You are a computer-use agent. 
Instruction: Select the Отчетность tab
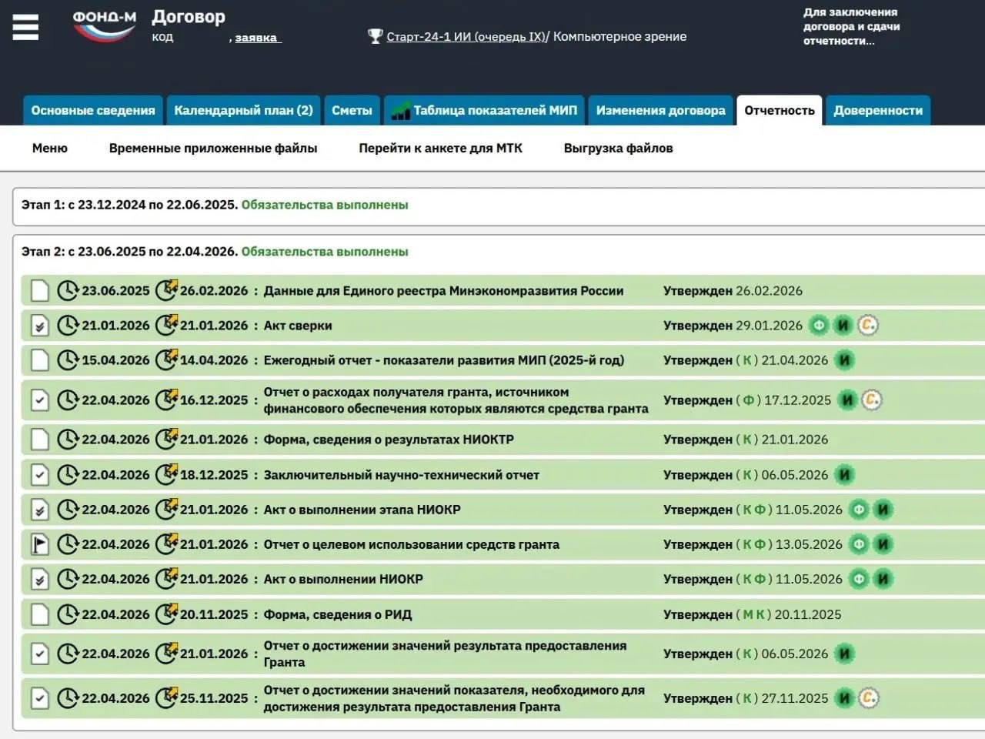[x=780, y=111]
